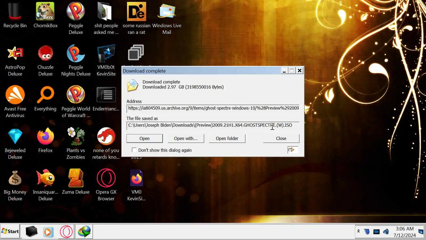Select the Peggle World of Warcraft icon
The image size is (426, 240).
click(76, 102)
